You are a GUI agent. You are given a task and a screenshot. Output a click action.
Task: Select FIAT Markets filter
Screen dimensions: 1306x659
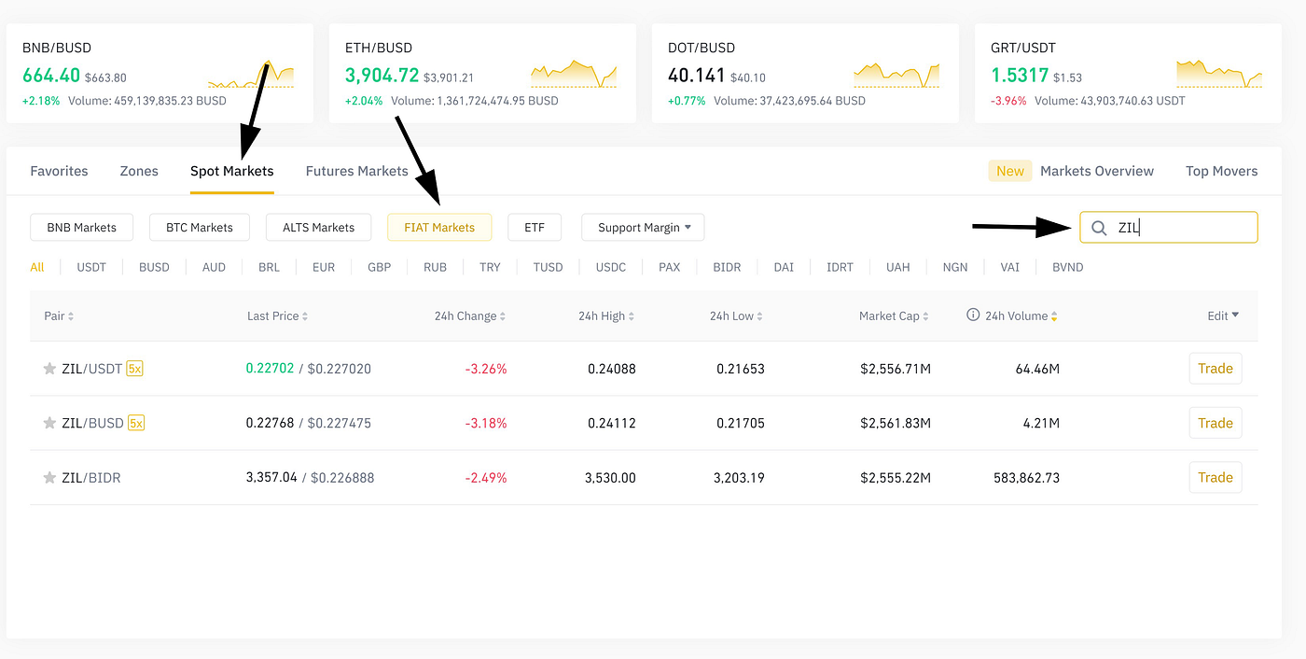(439, 228)
